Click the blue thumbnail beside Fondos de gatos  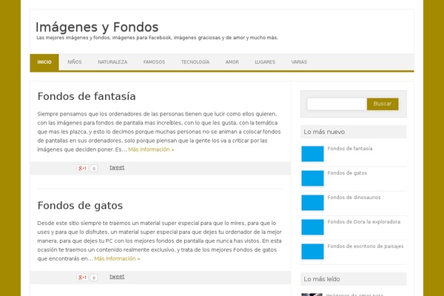pyautogui.click(x=312, y=178)
